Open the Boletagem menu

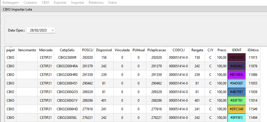click(x=11, y=3)
